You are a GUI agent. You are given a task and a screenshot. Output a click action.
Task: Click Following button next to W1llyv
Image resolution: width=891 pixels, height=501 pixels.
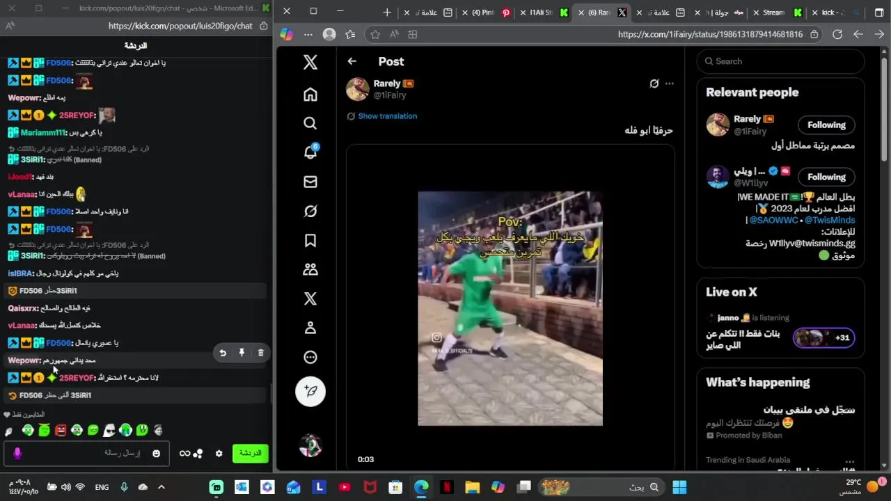pyautogui.click(x=826, y=177)
